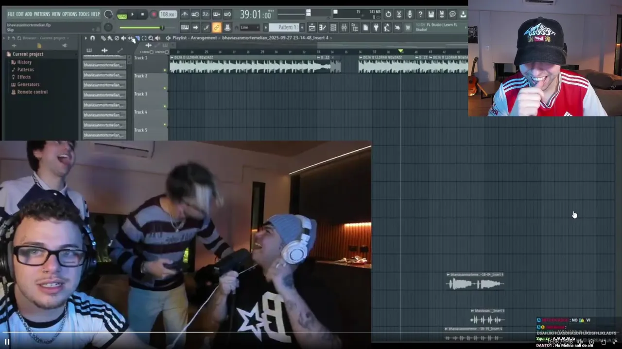The image size is (622, 349).
Task: Select the playlist Draw pencil tool
Action: pyautogui.click(x=104, y=38)
